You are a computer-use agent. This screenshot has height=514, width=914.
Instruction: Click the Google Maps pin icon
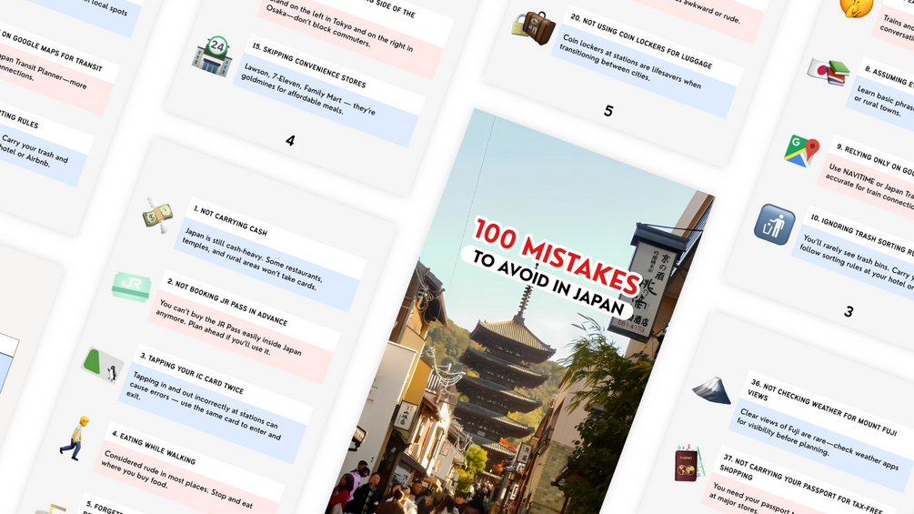[801, 151]
